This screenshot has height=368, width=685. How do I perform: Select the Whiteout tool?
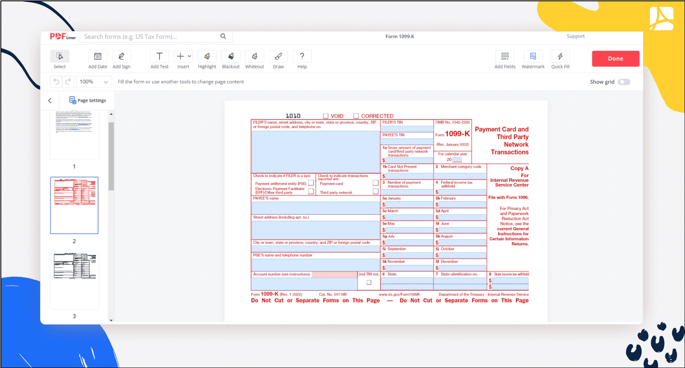pyautogui.click(x=254, y=56)
